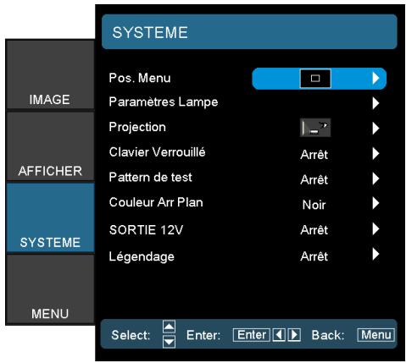Screen dimensions: 406x363
Task: Click the Enter key button in footer
Action: tap(252, 335)
